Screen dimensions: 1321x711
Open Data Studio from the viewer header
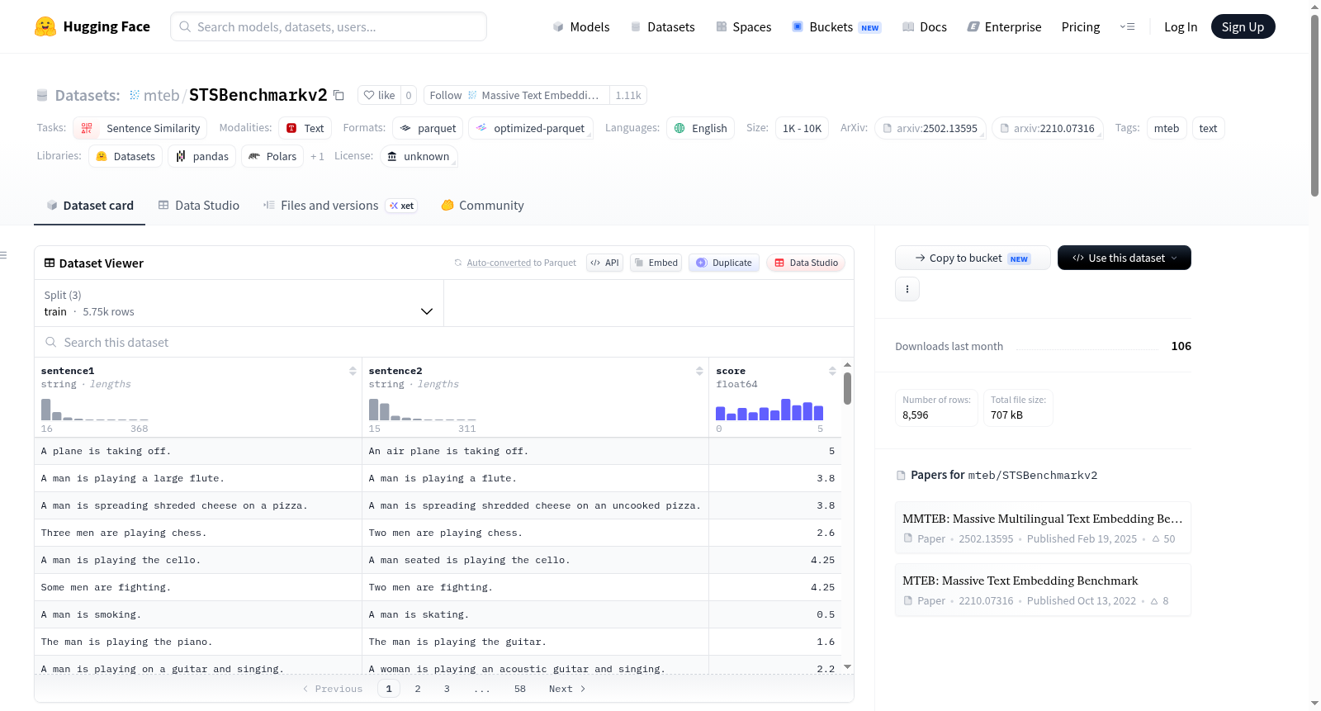(806, 263)
